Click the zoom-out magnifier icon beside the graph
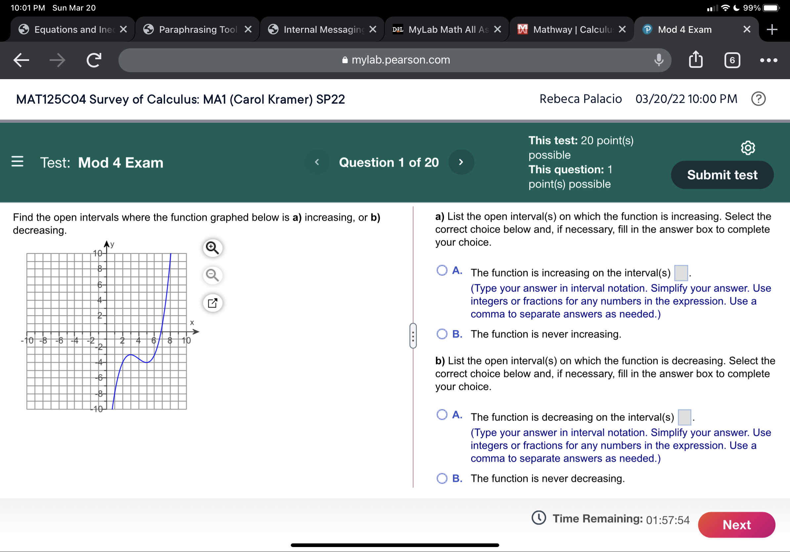The width and height of the screenshot is (790, 552). point(212,275)
